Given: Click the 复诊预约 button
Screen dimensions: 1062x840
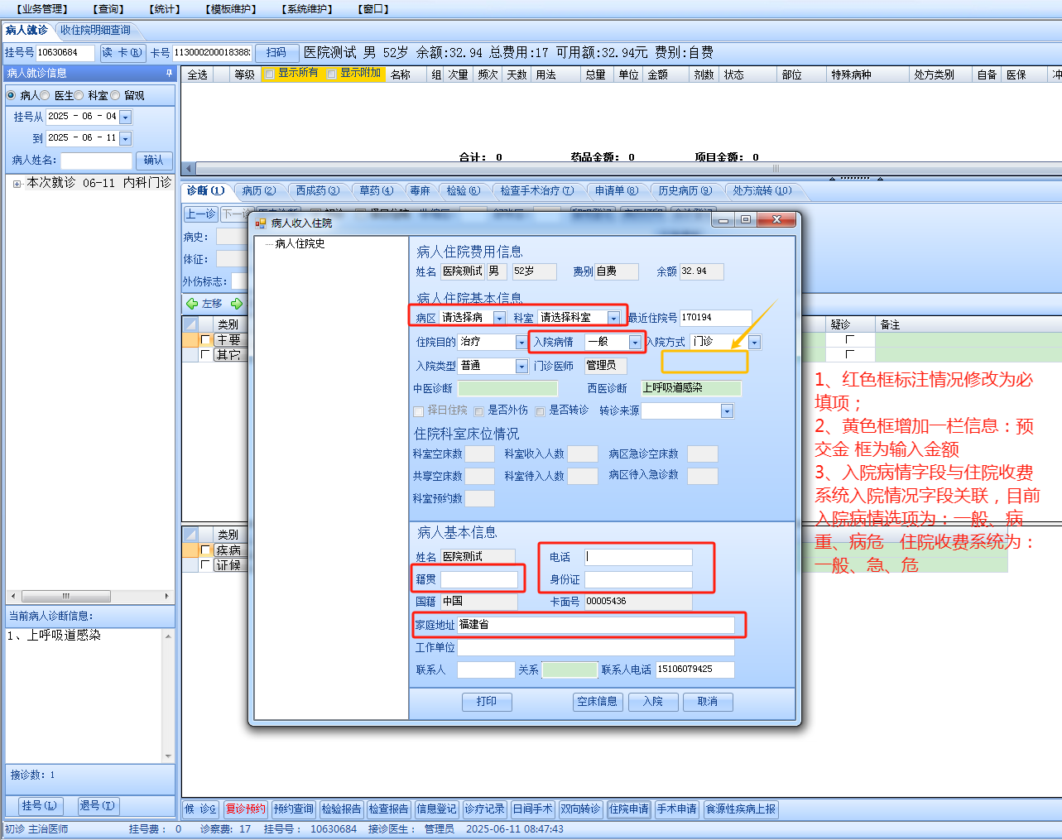Looking at the screenshot, I should click(x=246, y=809).
